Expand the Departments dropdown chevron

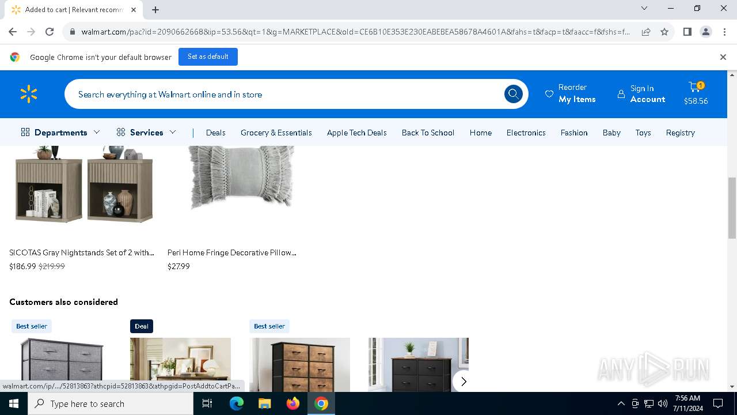point(97,132)
